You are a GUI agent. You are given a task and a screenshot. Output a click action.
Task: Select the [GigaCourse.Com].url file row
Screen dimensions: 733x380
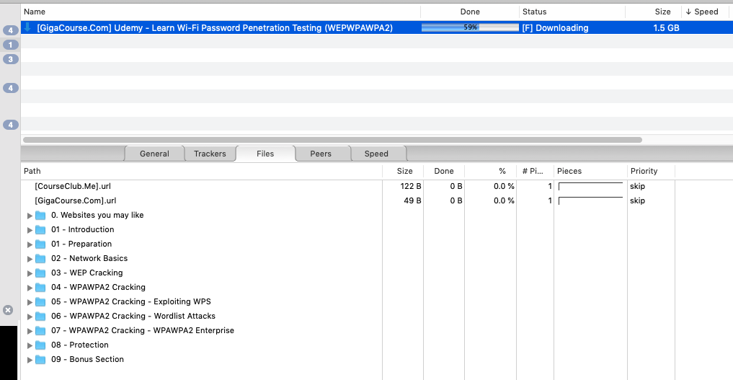coord(377,200)
